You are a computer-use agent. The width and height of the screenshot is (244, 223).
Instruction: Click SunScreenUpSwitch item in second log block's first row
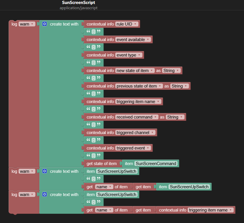point(117,171)
